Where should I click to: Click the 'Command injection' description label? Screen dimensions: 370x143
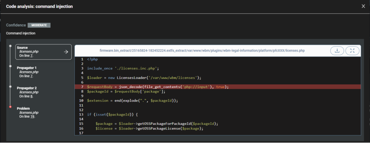point(21,33)
